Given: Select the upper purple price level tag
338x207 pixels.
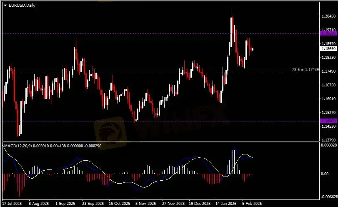Looking at the screenshot, I should (328, 33).
